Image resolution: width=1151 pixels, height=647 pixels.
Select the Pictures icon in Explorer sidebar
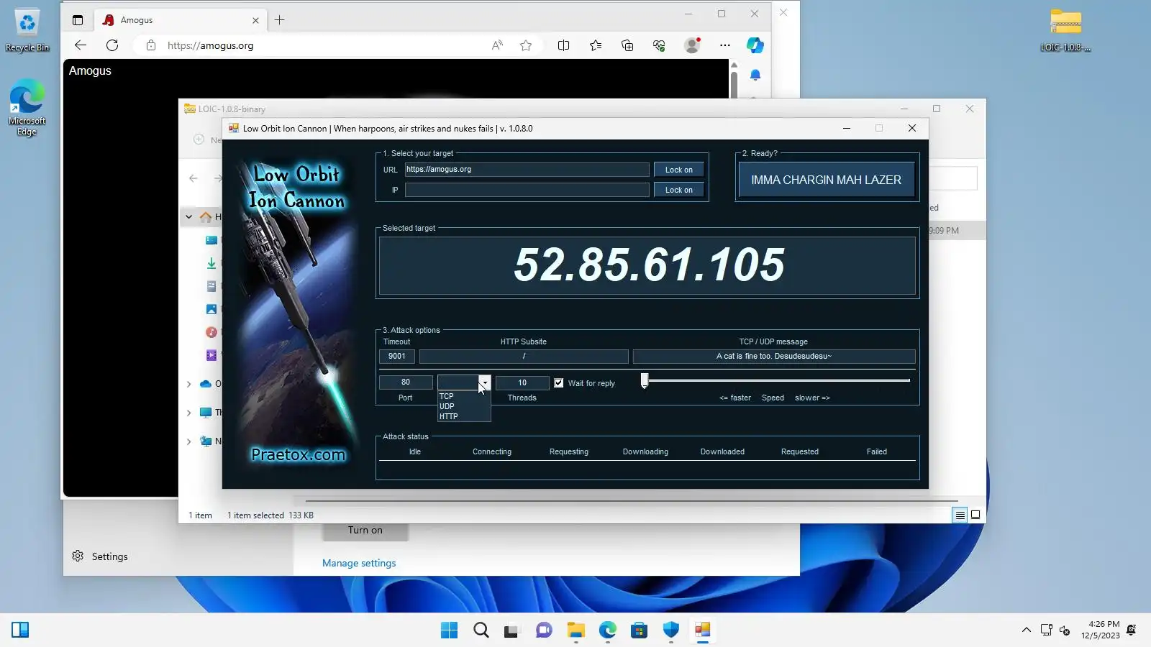pos(211,309)
